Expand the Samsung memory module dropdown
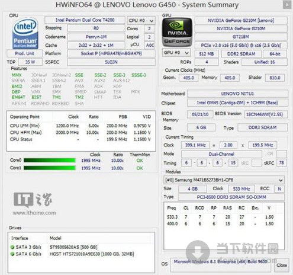Image resolution: width=293 pixels, height=275 pixels. click(x=224, y=180)
